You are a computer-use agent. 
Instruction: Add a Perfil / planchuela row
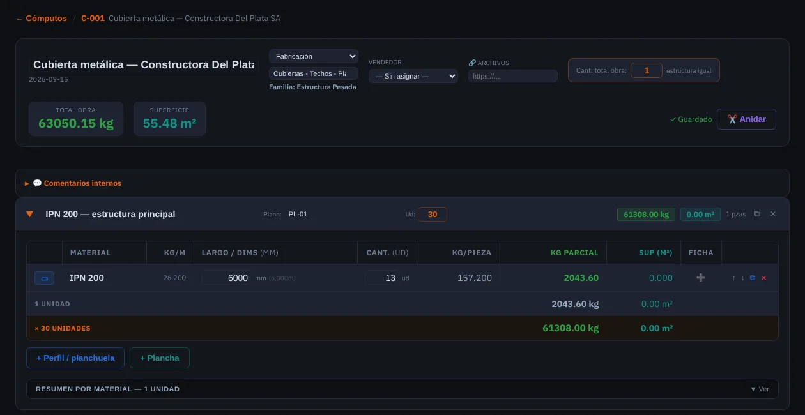75,358
